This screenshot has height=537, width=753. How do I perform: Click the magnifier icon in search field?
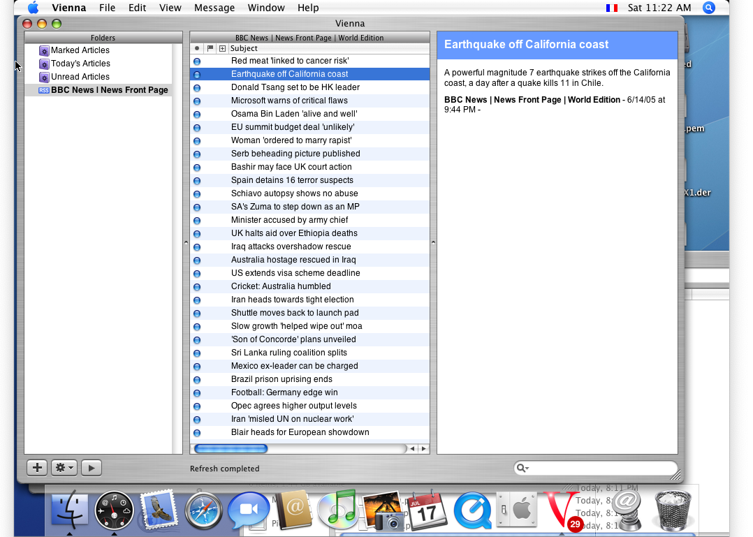coord(522,468)
